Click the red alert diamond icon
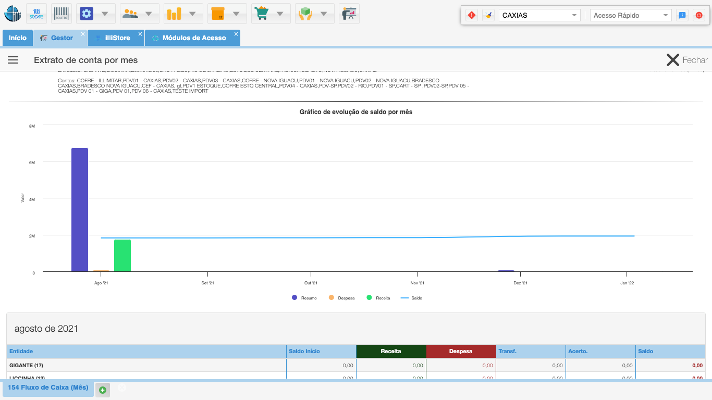Image resolution: width=712 pixels, height=400 pixels. click(471, 15)
